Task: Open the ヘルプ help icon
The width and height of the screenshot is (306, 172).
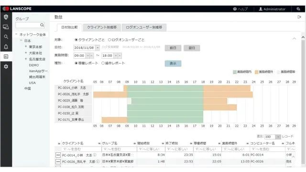Action: pyautogui.click(x=235, y=9)
